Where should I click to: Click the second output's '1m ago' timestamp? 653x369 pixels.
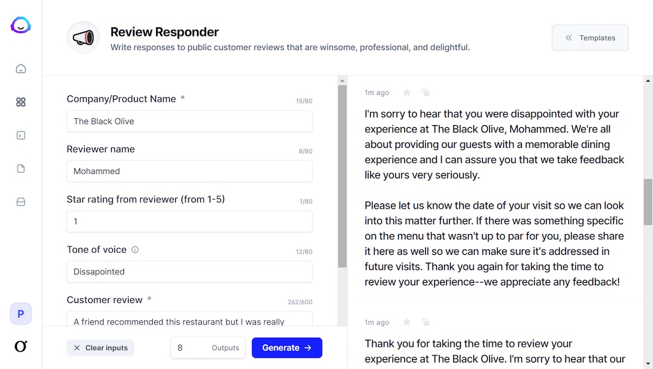(x=377, y=322)
